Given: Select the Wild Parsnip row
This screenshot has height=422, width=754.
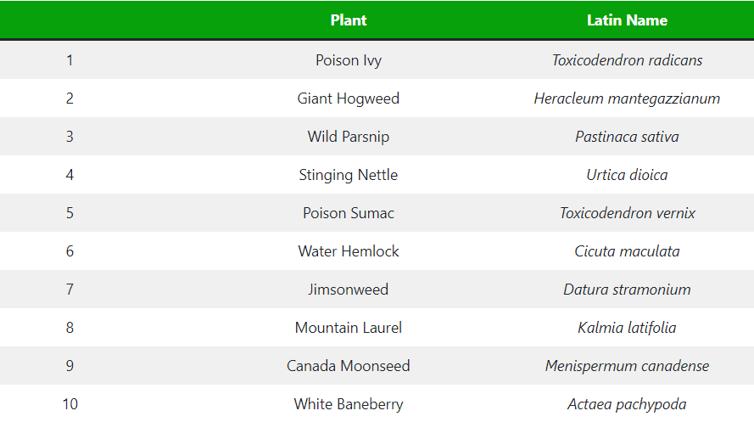Looking at the screenshot, I should click(377, 136).
